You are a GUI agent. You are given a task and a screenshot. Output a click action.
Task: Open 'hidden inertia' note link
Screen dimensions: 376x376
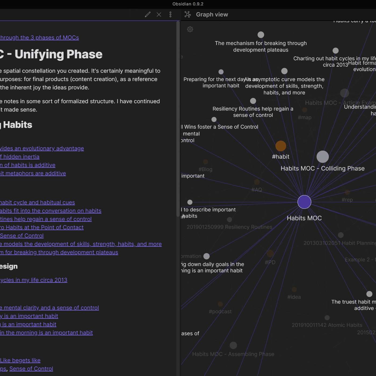pos(20,157)
